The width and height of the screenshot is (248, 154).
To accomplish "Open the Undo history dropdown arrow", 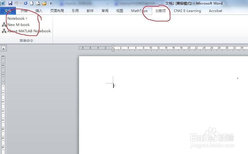I will point(20,3).
